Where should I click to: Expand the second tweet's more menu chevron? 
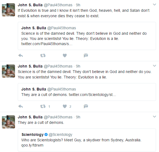154,66
